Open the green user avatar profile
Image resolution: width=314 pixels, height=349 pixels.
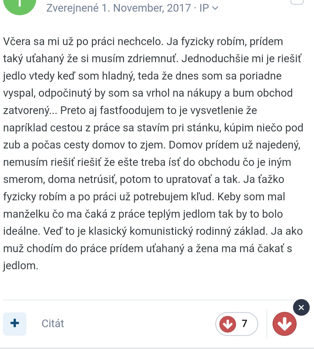coord(20,5)
